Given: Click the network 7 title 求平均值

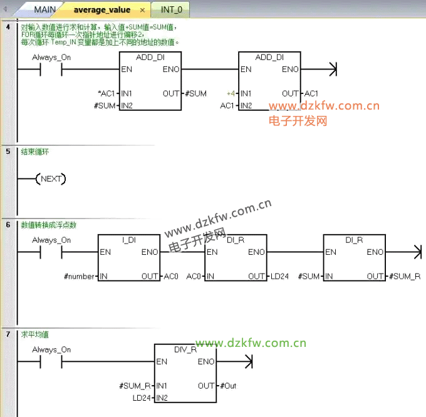Looking at the screenshot, I should click(34, 334).
